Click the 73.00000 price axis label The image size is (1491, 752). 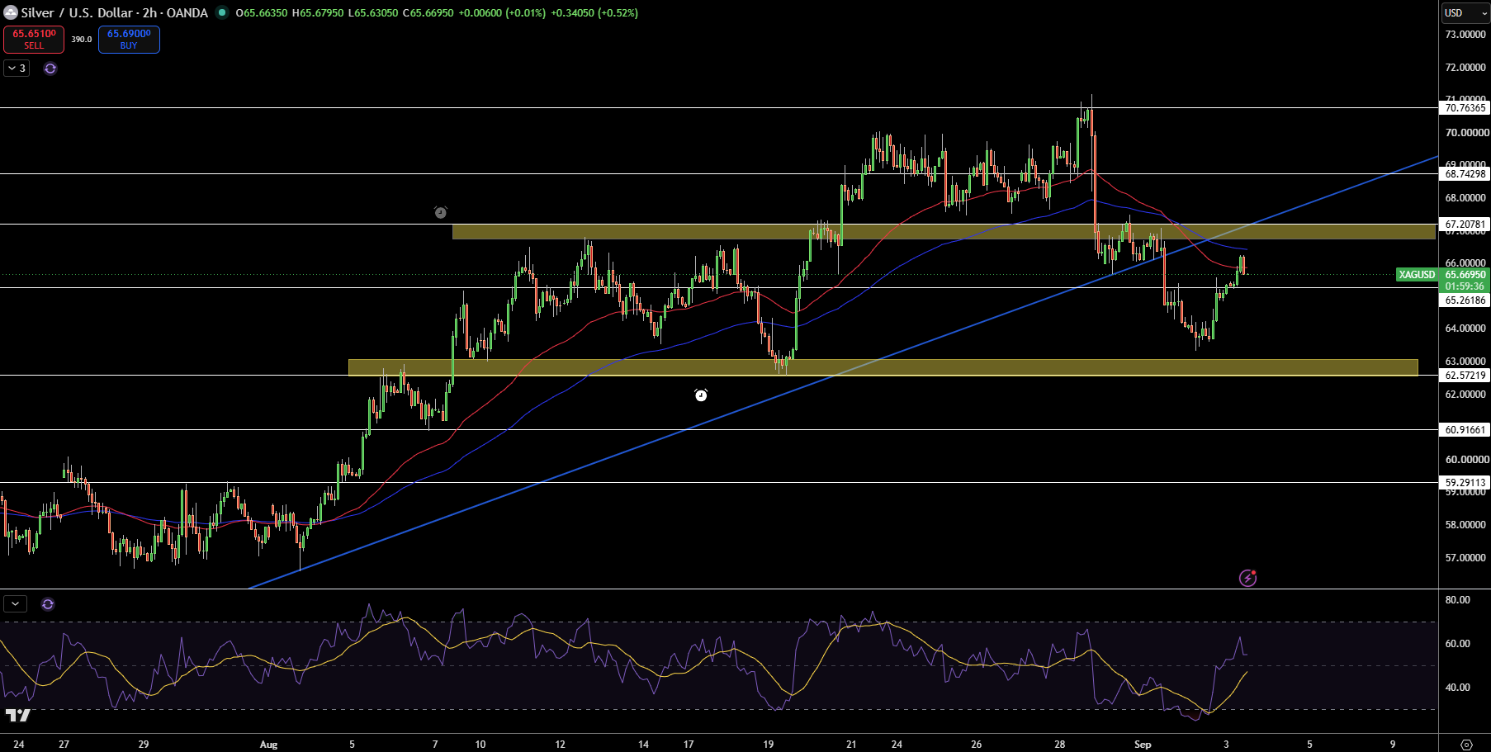pos(1466,35)
